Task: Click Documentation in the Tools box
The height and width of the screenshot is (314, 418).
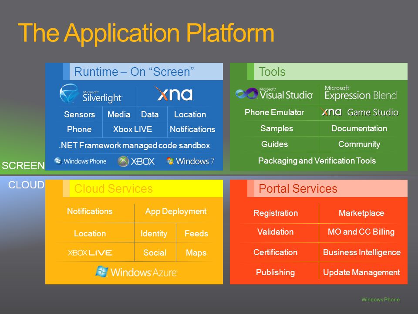Action: pyautogui.click(x=359, y=128)
